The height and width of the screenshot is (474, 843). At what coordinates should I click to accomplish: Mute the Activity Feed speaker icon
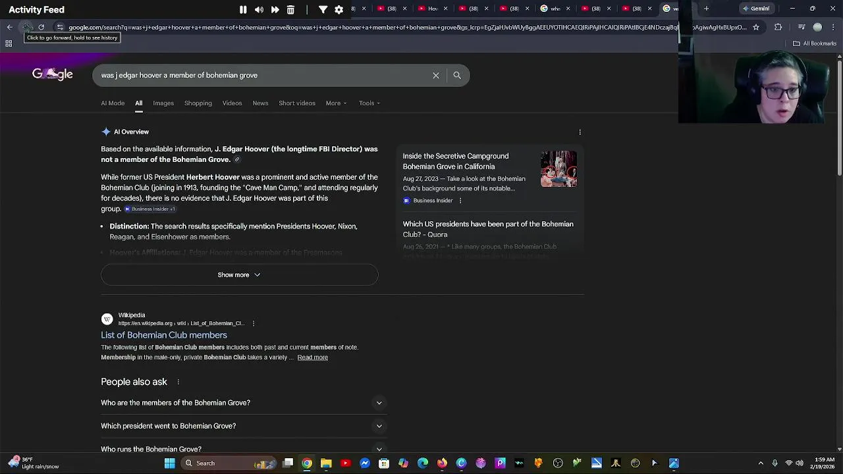pos(259,9)
